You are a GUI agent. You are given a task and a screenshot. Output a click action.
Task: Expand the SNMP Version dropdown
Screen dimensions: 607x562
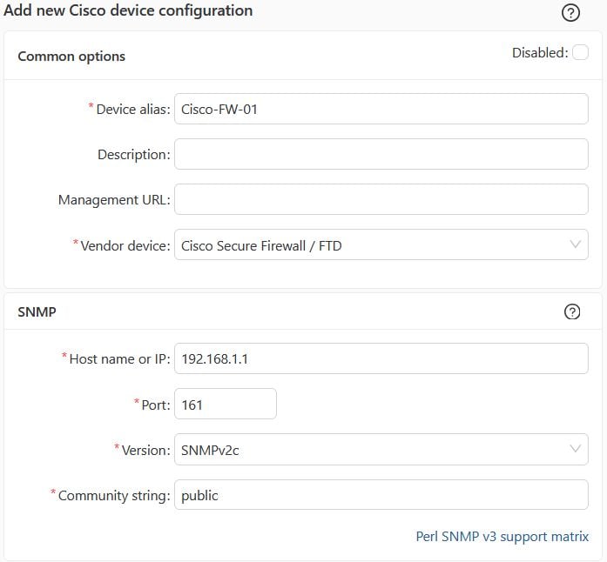click(x=381, y=450)
